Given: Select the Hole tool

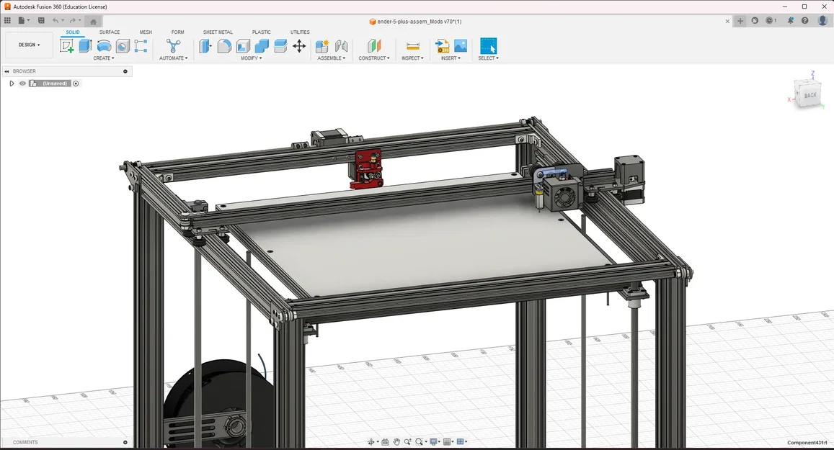Looking at the screenshot, I should [x=123, y=46].
